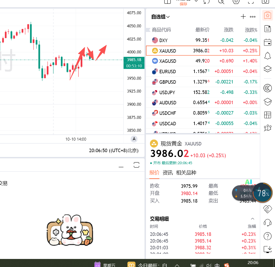Open the alerts bell icon
This screenshot has height=267, width=275.
click(267, 56)
